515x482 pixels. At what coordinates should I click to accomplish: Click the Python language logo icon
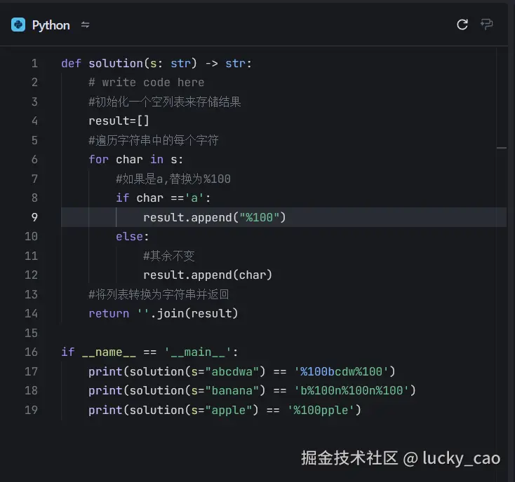click(x=18, y=25)
